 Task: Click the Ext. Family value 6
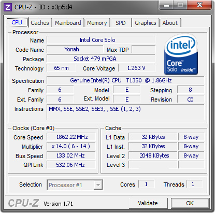click(60, 100)
